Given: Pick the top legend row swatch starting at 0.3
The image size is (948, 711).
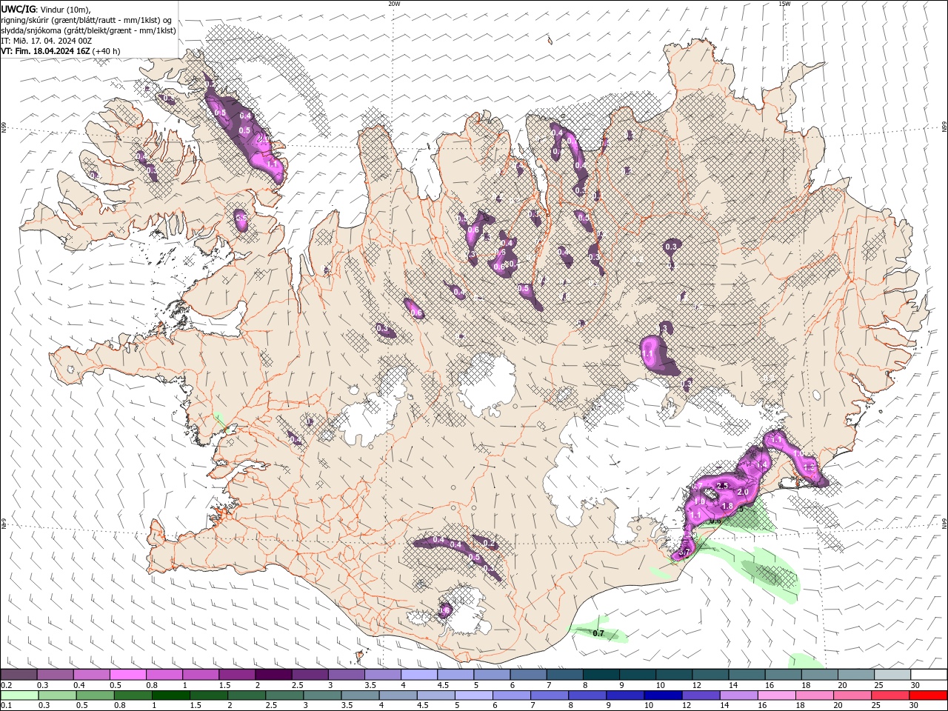Looking at the screenshot, I should [x=55, y=675].
